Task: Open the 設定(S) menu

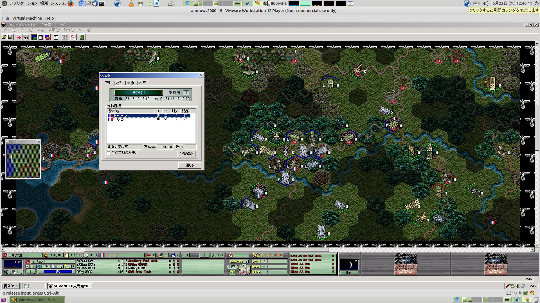Action: point(69,30)
